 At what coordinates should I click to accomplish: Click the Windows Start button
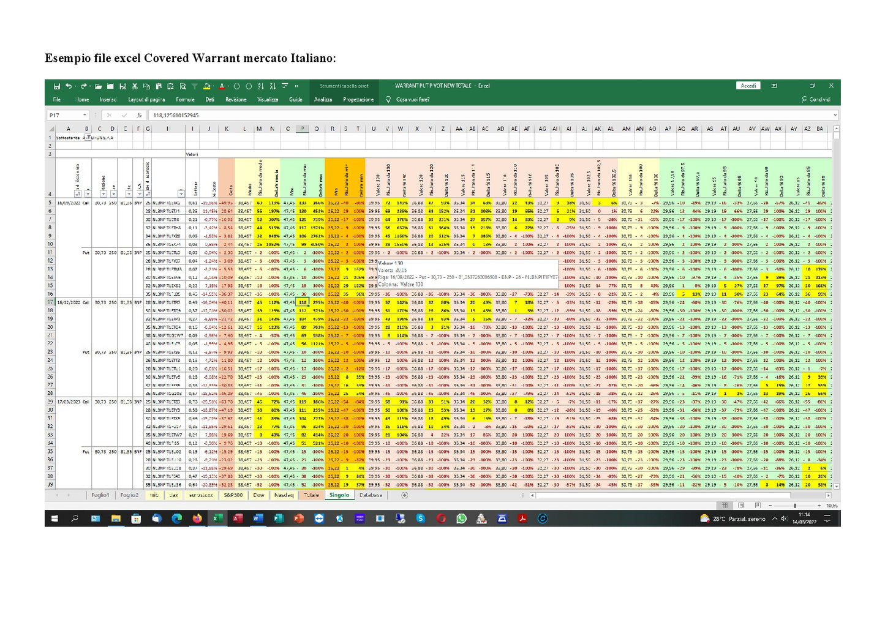(55, 518)
